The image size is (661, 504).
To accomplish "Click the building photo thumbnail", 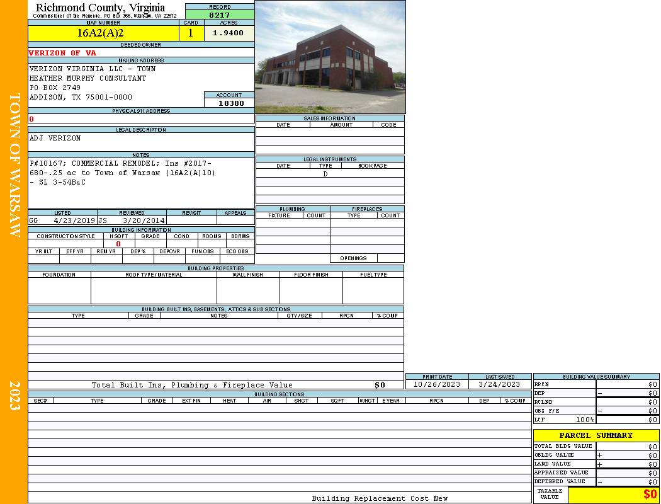I will [x=330, y=57].
